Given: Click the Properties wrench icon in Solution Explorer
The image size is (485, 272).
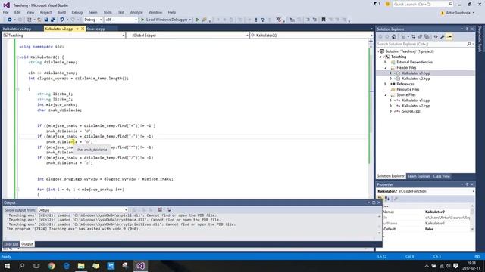Looking at the screenshot, I should pos(443,37).
